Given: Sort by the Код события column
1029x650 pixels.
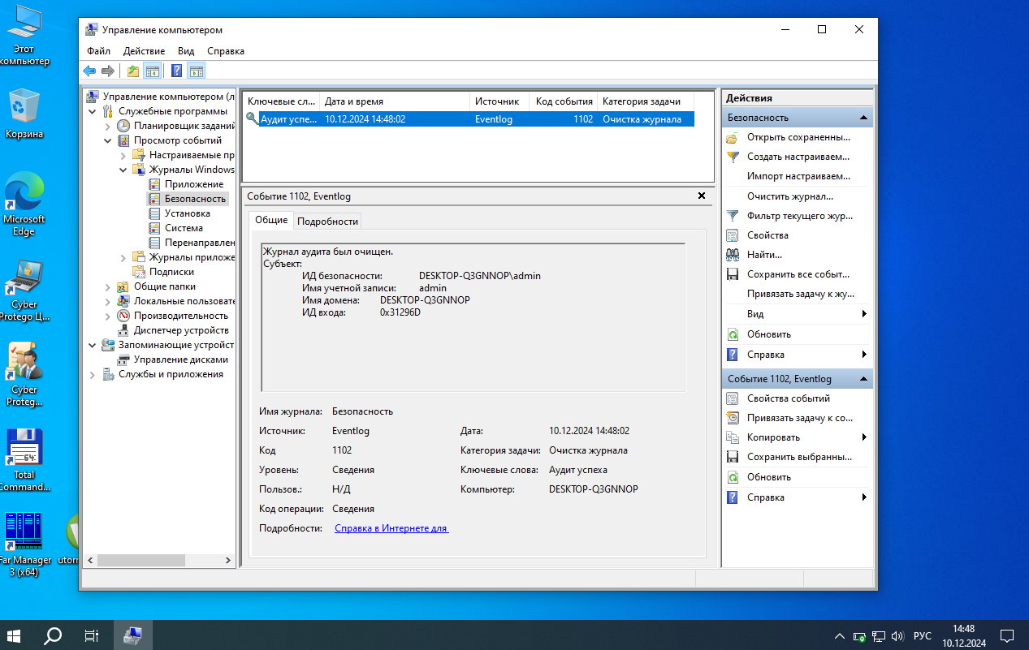Looking at the screenshot, I should coord(564,101).
